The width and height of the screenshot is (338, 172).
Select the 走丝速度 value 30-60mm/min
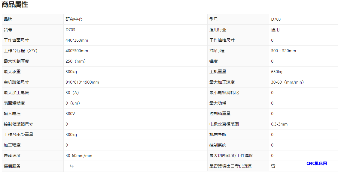click(79, 156)
